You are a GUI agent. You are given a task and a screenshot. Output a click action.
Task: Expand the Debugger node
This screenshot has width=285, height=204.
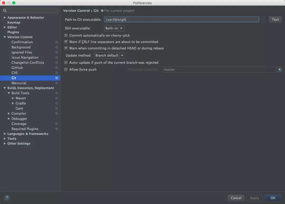[9, 118]
